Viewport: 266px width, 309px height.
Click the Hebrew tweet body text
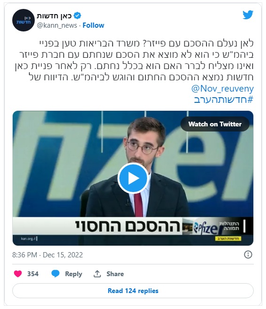(134, 60)
